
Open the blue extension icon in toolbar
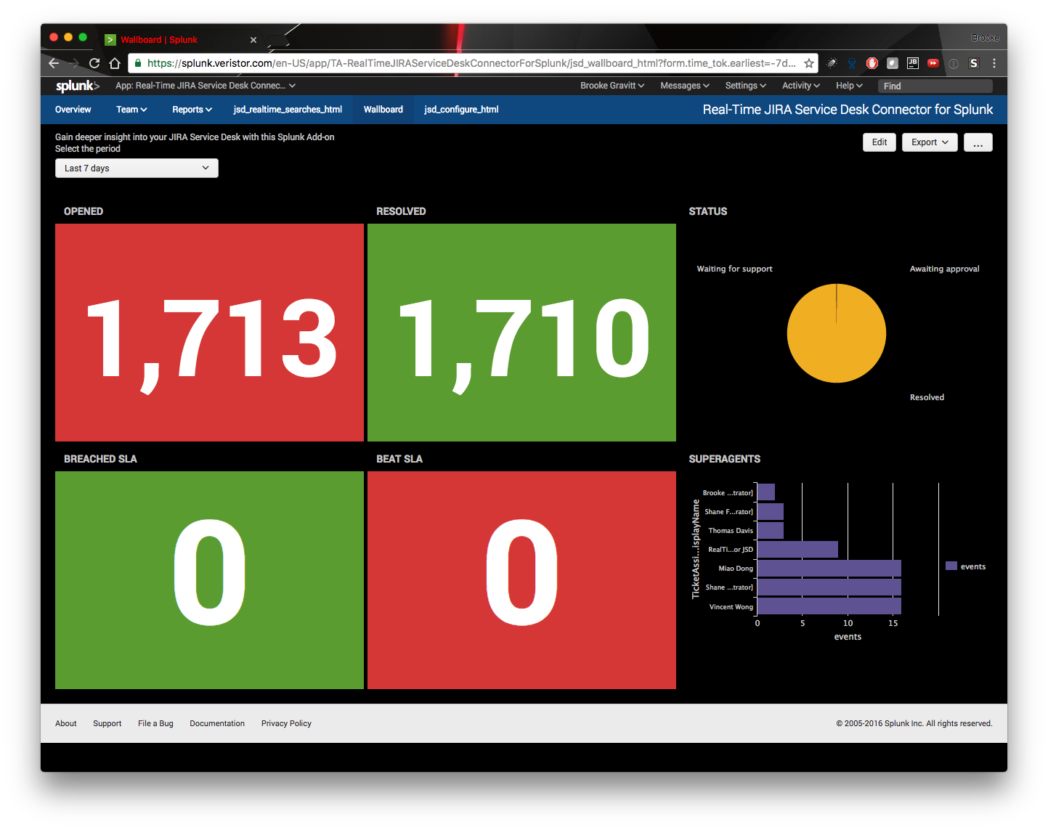pos(852,63)
